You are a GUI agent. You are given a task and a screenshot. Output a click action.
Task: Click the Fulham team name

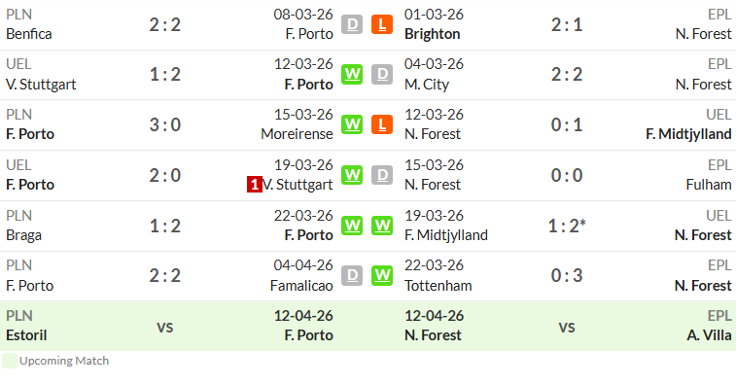point(709,185)
